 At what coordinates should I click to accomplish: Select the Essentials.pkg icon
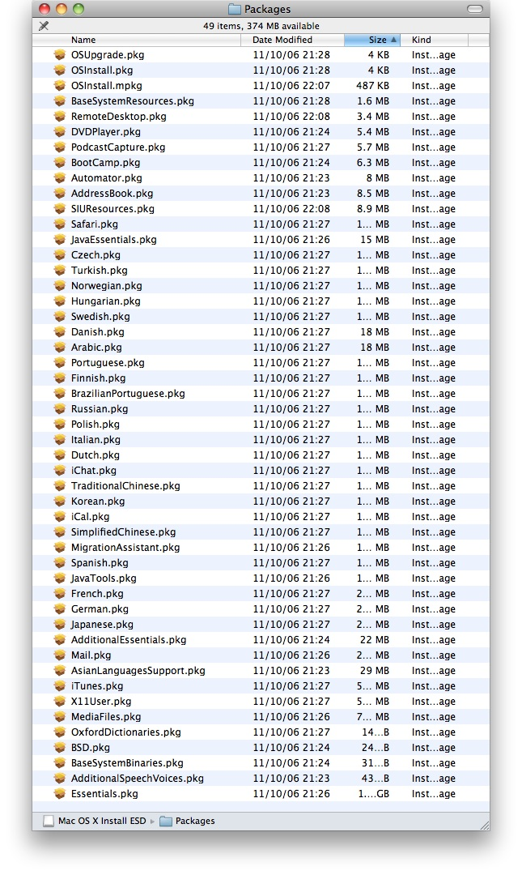coord(60,793)
